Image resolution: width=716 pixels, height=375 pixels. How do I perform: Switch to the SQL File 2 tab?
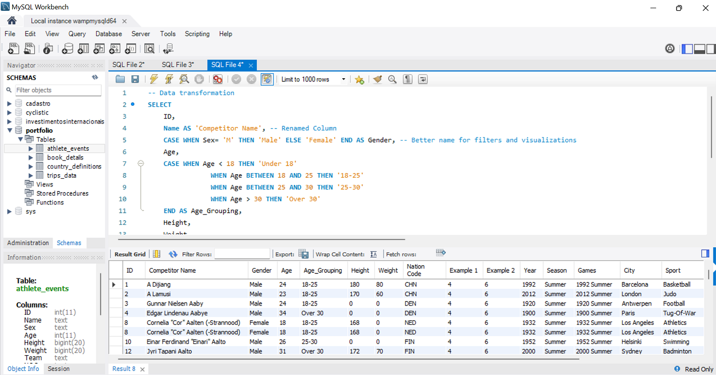(x=129, y=65)
